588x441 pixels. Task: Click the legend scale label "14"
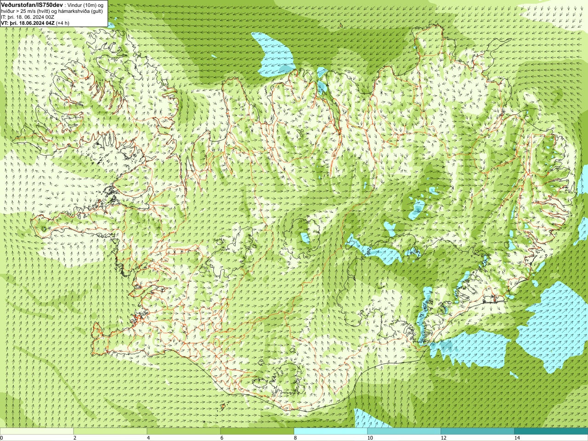pyautogui.click(x=517, y=438)
